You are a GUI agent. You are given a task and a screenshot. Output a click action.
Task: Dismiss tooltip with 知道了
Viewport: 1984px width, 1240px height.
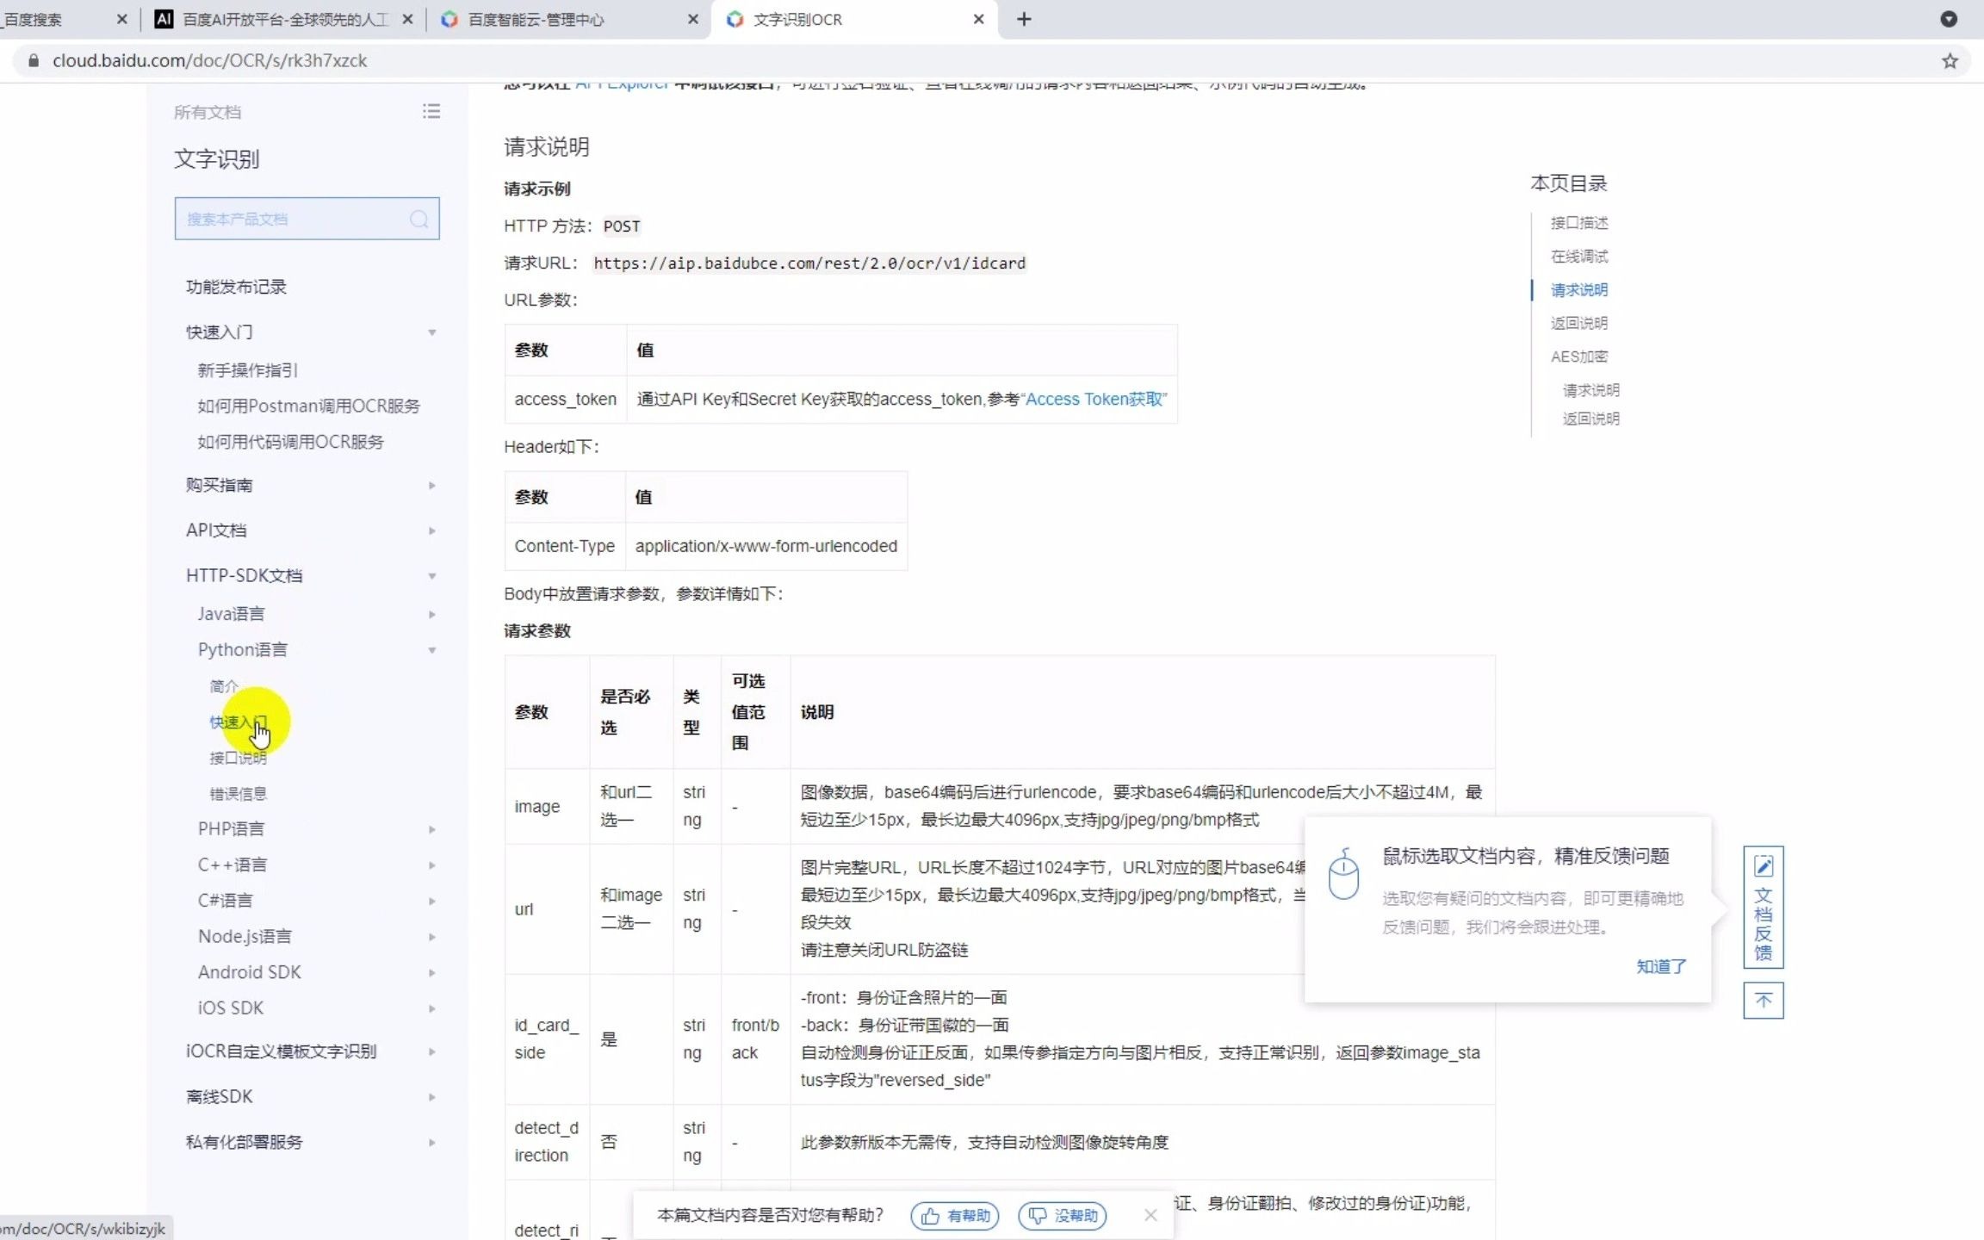1661,966
